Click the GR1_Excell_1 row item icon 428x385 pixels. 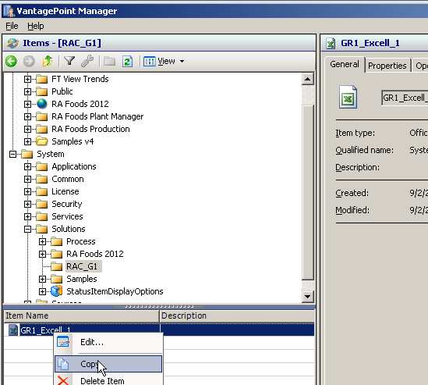(x=13, y=330)
